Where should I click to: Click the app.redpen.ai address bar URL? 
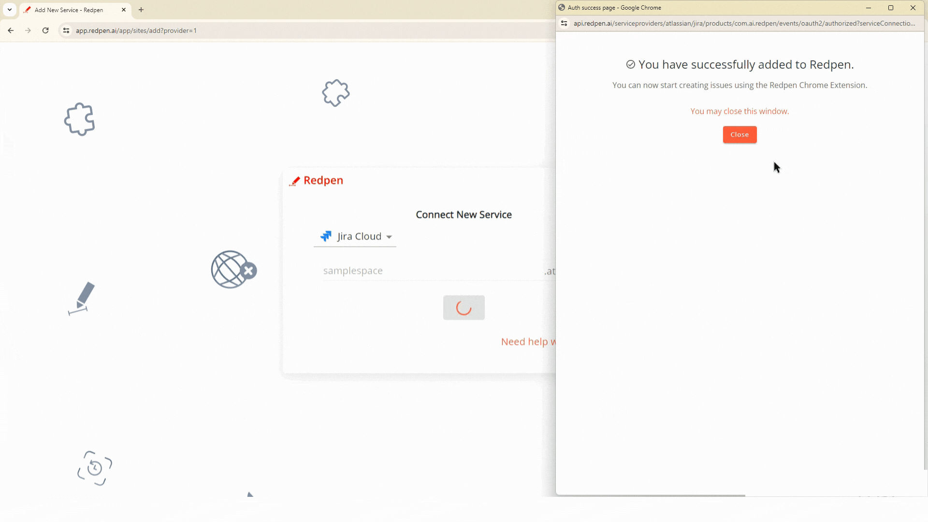click(136, 30)
